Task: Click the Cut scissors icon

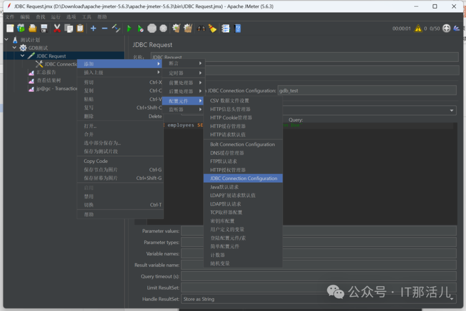Action: [x=57, y=28]
